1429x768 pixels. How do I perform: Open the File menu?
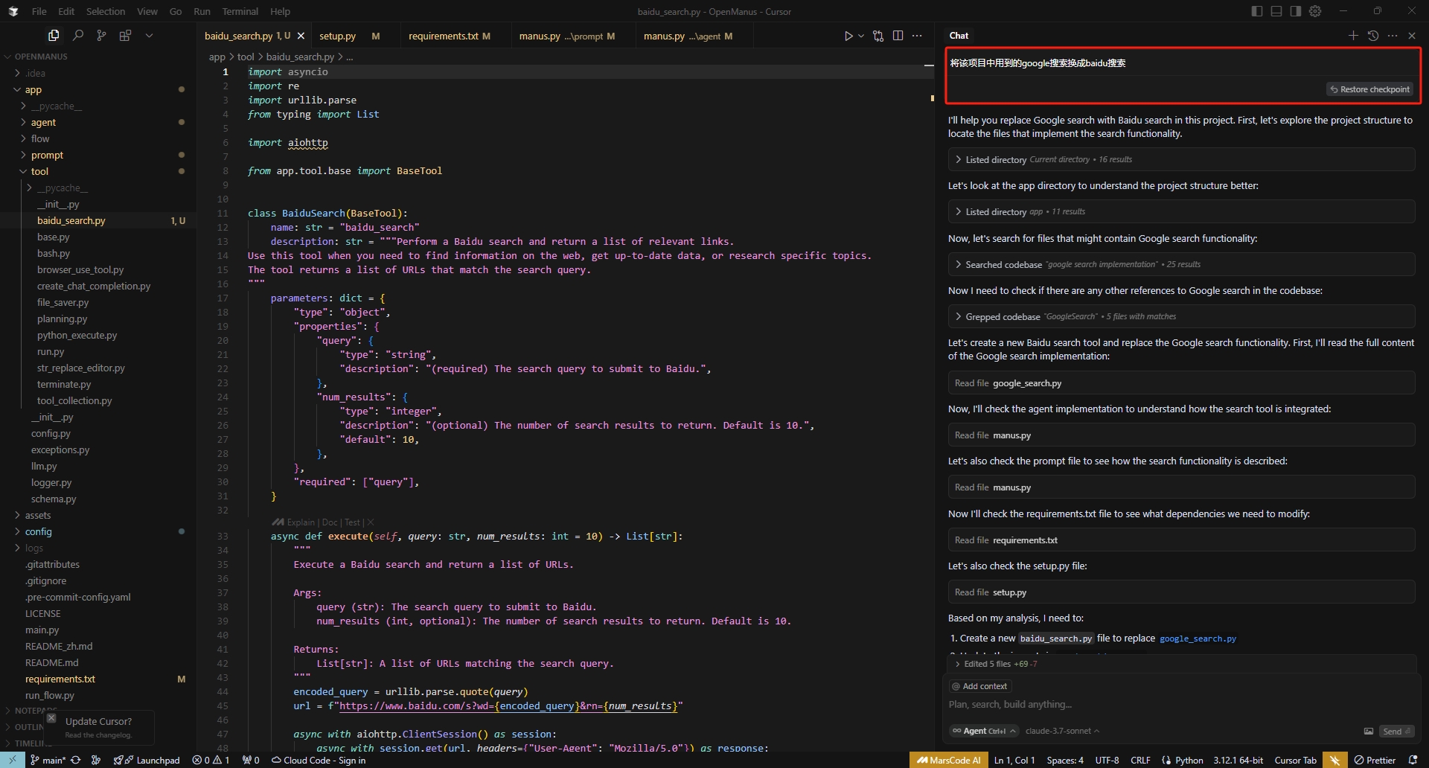39,11
